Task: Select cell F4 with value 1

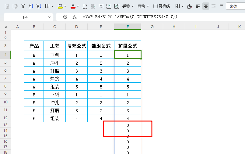Action: click(128, 55)
